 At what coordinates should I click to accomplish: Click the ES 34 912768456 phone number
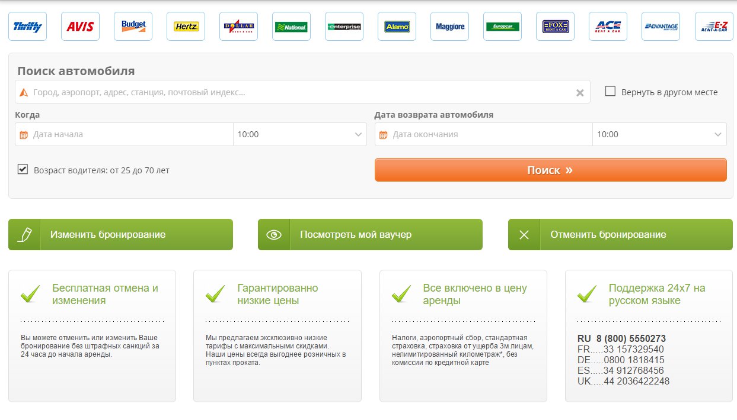click(x=621, y=371)
